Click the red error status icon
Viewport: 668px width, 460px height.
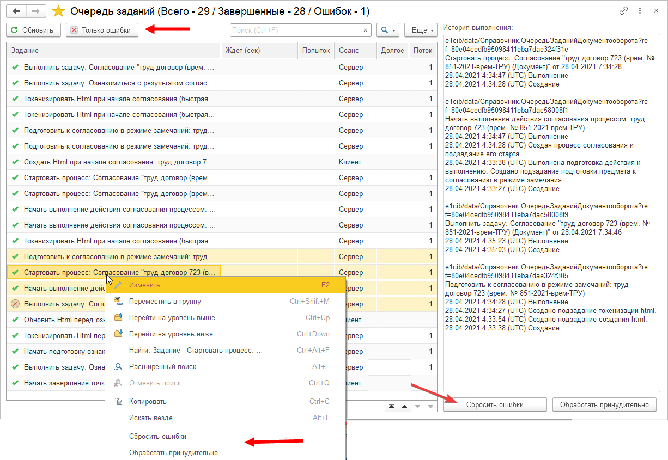15,304
